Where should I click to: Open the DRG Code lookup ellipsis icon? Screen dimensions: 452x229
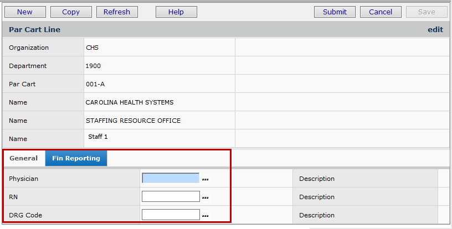point(206,215)
